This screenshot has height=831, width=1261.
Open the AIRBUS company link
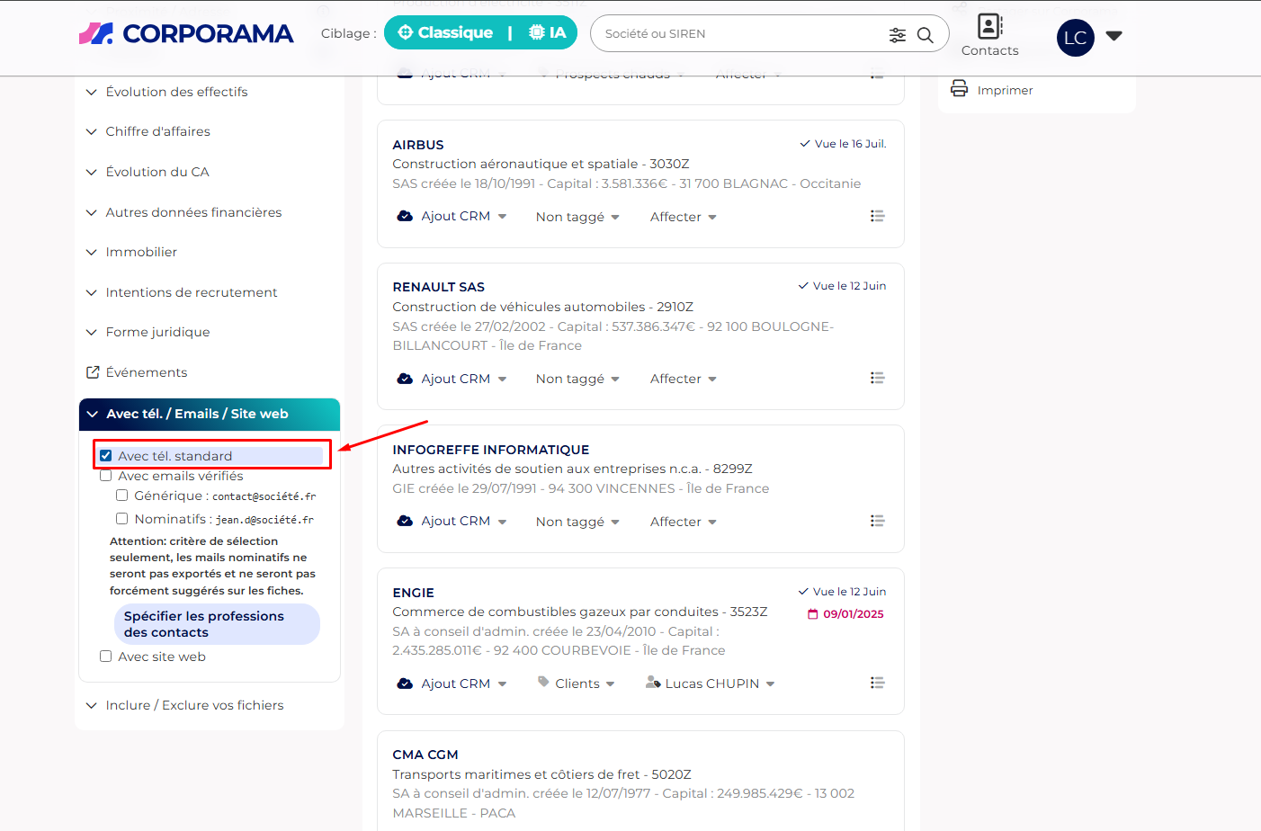(418, 145)
